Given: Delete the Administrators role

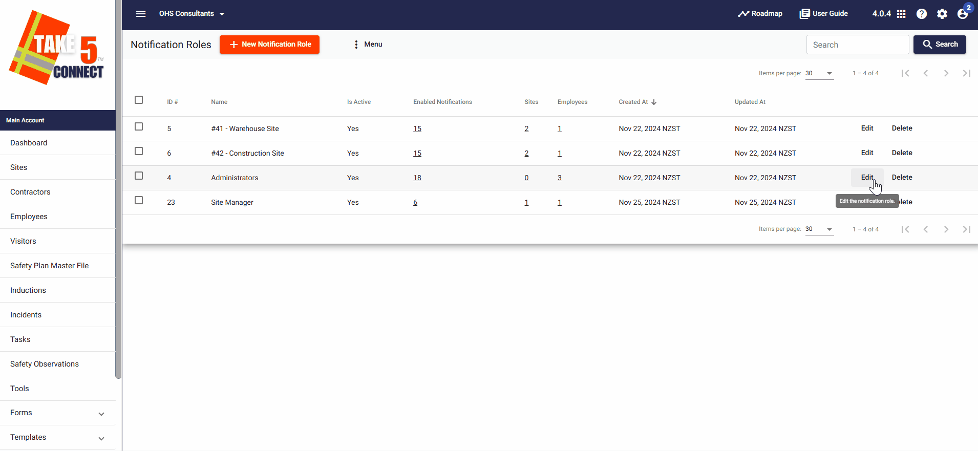Looking at the screenshot, I should pyautogui.click(x=902, y=178).
